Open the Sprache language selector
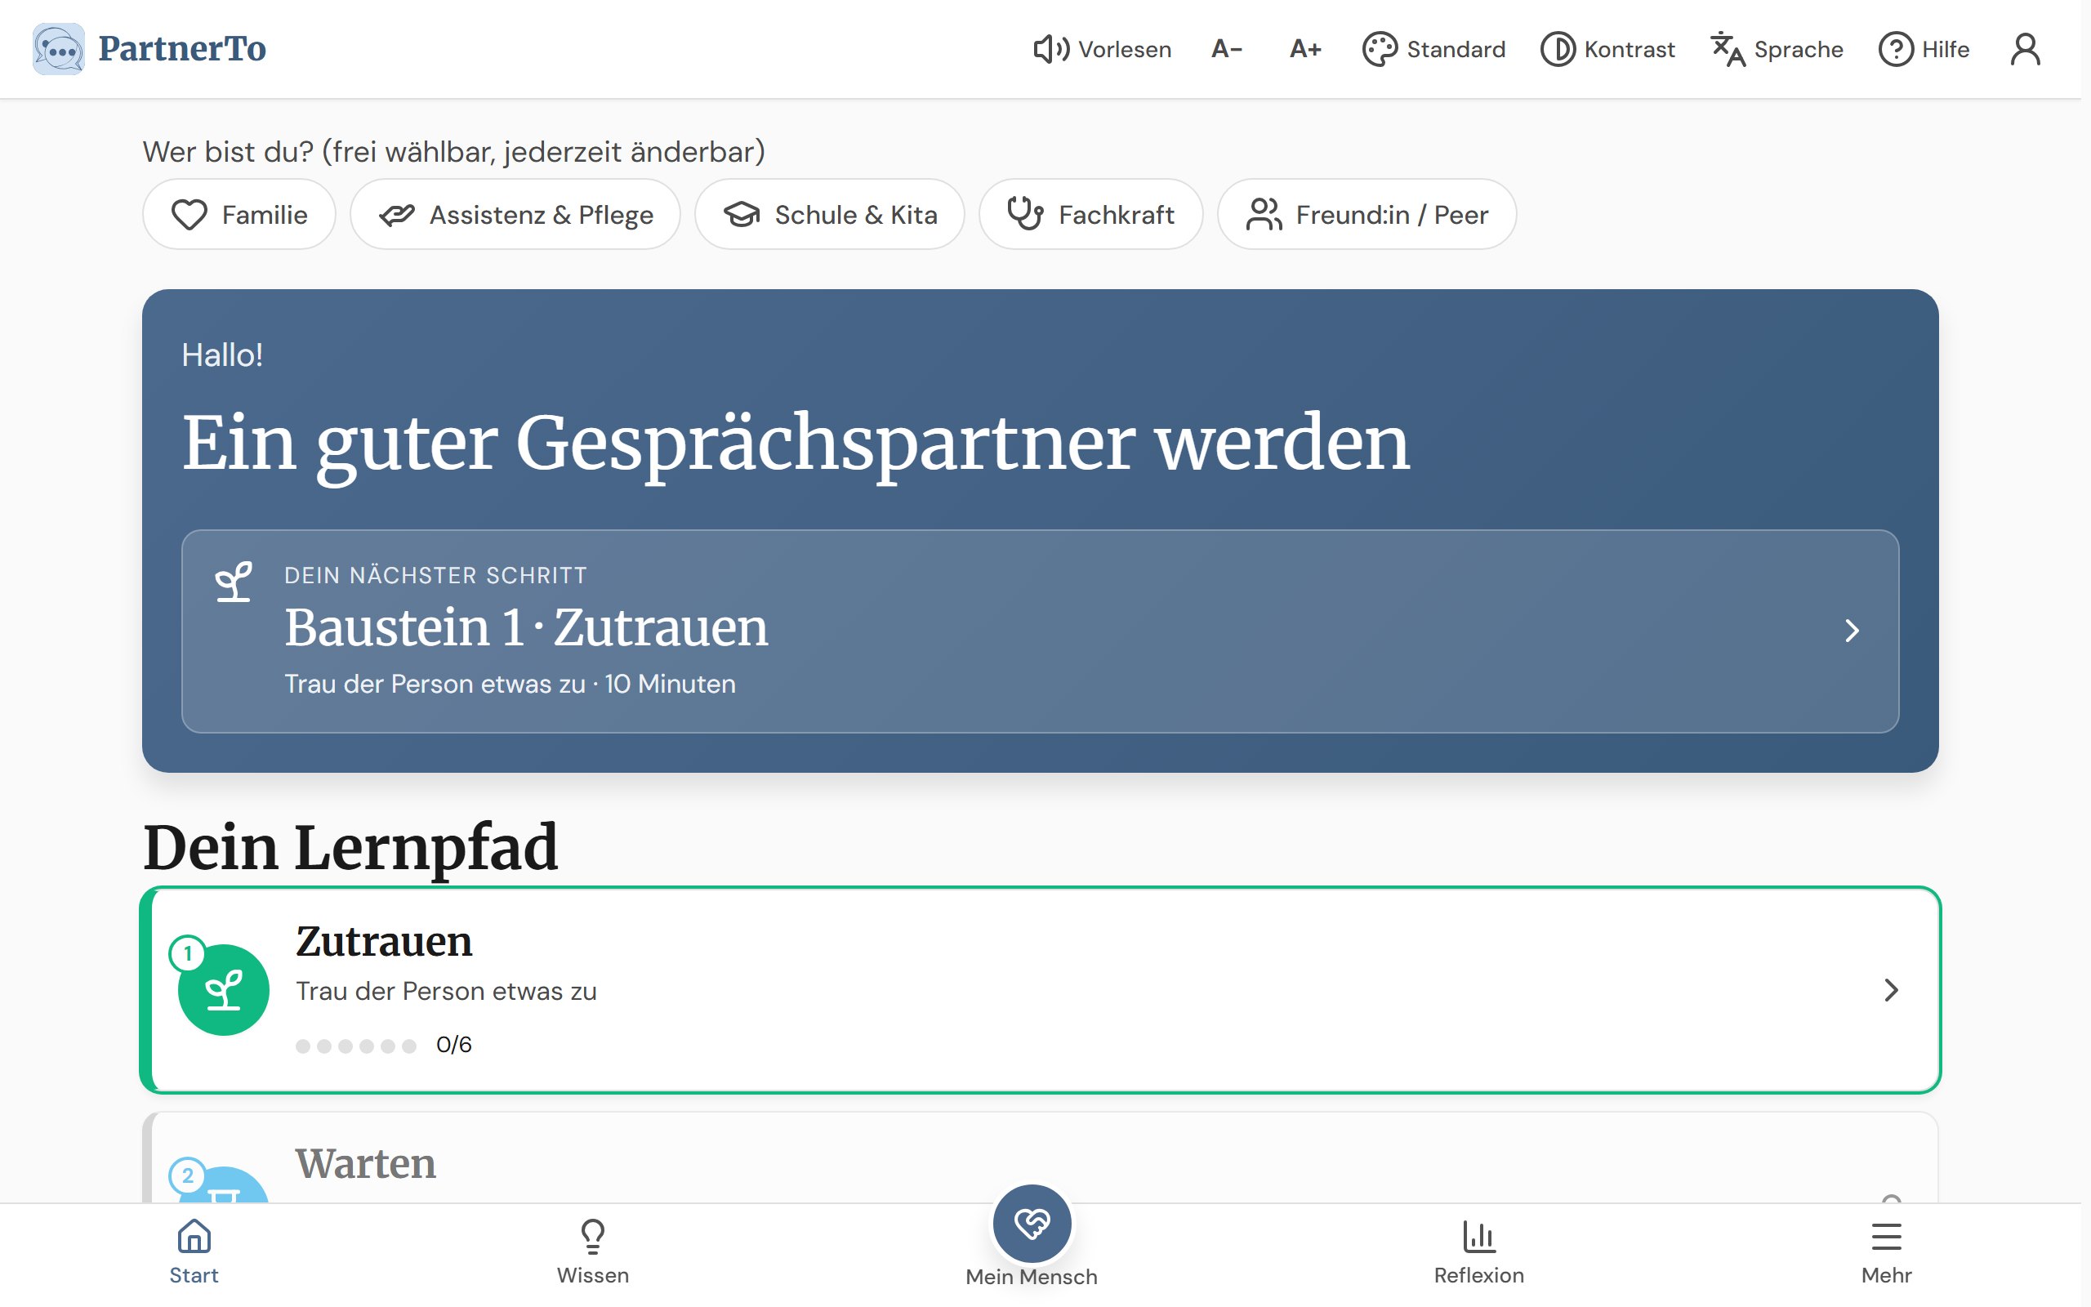Image resolution: width=2091 pixels, height=1307 pixels. [x=1798, y=49]
